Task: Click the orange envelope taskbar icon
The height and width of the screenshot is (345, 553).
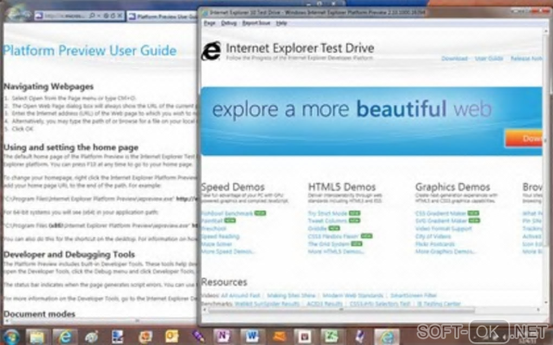Action: point(279,336)
